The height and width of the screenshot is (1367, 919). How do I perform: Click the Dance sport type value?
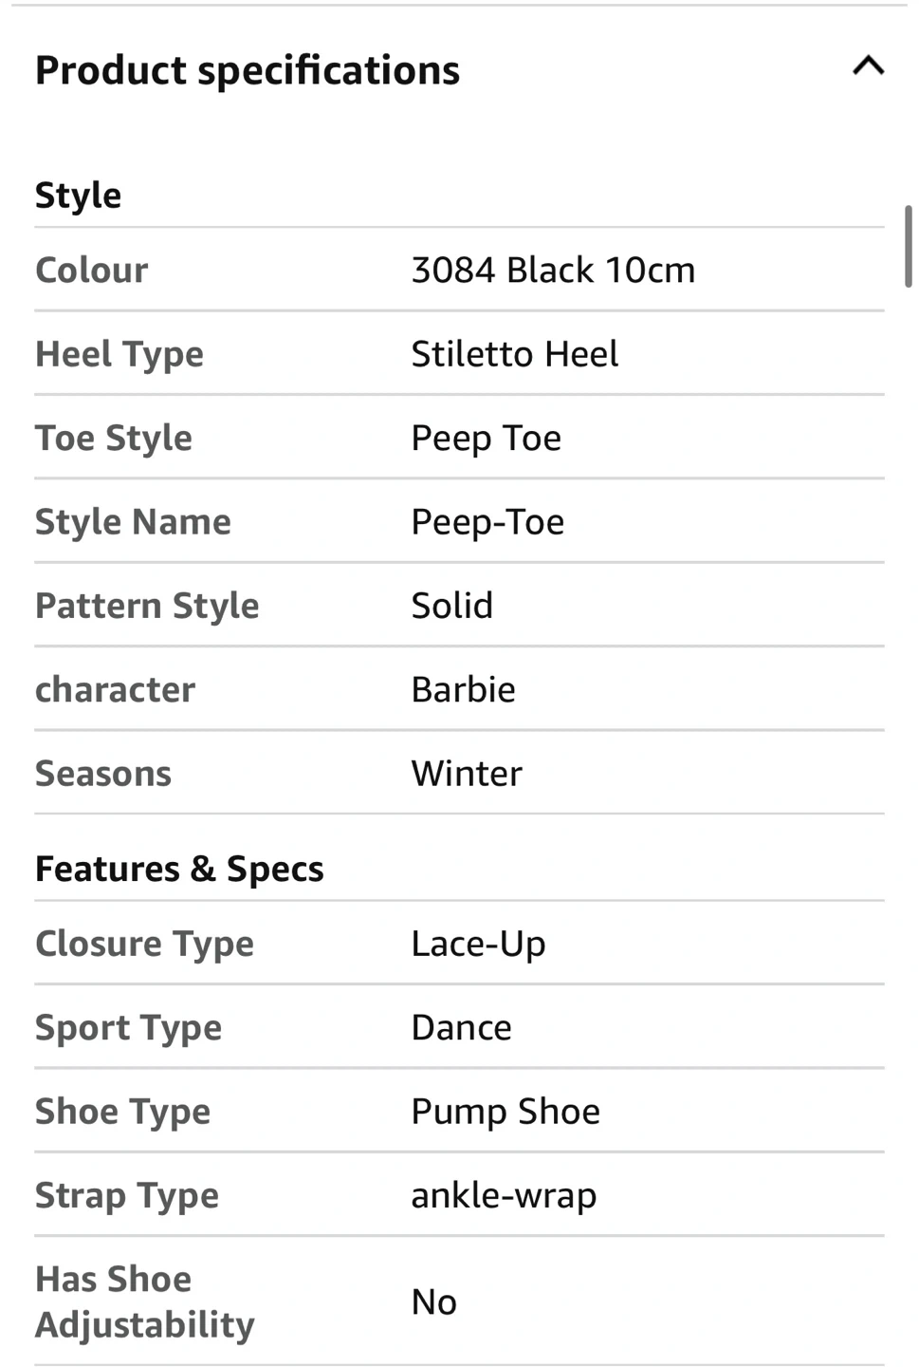[461, 1027]
